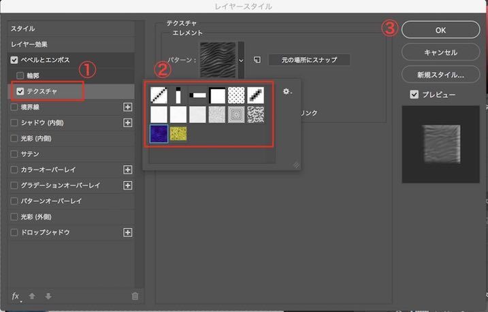Viewport: 488px width, 312px height.
Task: Enable the 光彩 (外側) checkbox
Action: point(14,217)
